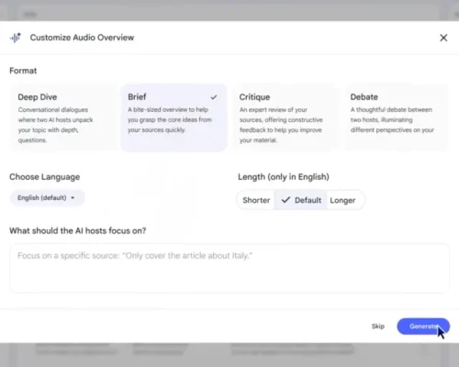Click the Format section heading
Screen dimensions: 459x367
[23, 71]
